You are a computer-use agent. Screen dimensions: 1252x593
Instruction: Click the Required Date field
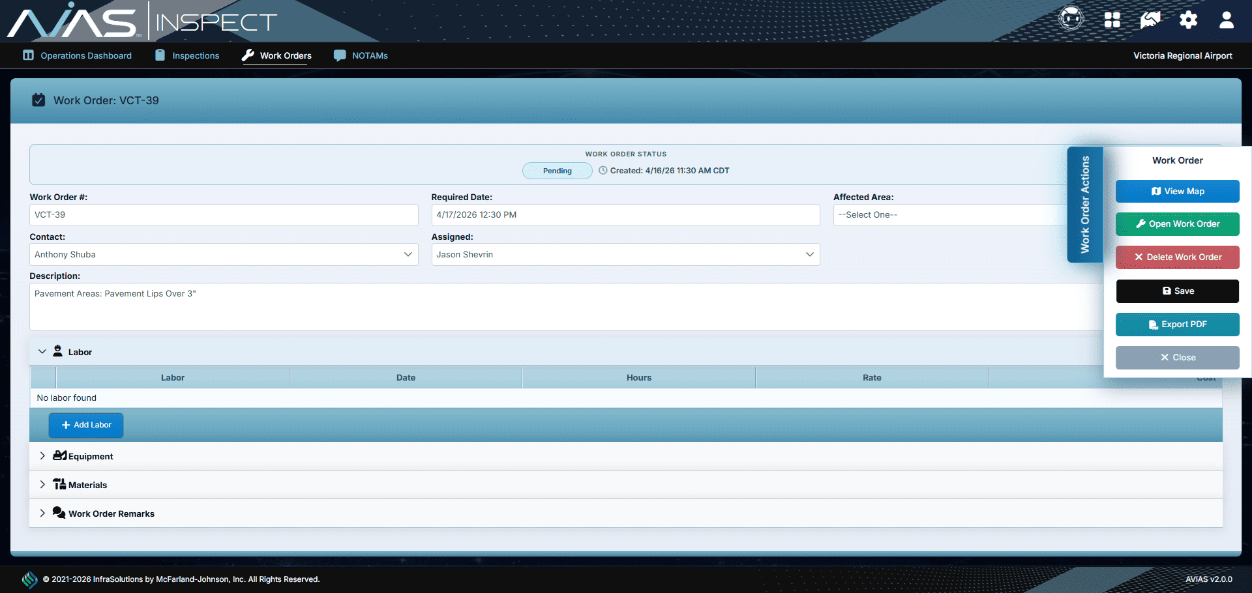coord(625,214)
